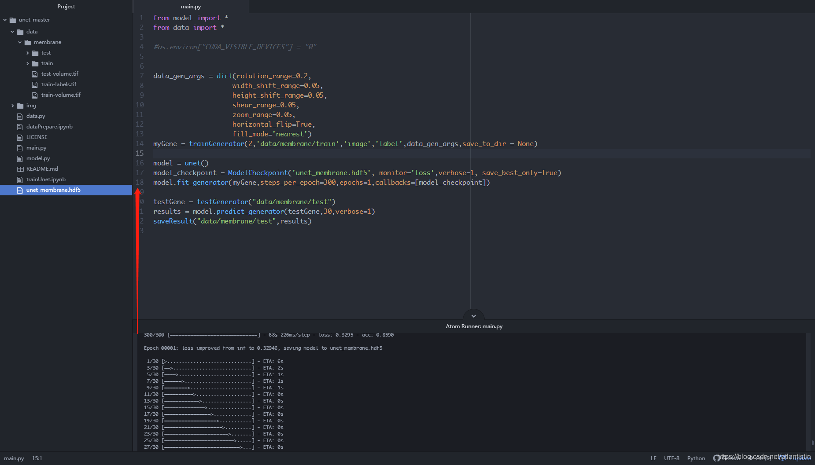Click 'fit_generator' in line 18
The height and width of the screenshot is (465, 815).
[203, 183]
